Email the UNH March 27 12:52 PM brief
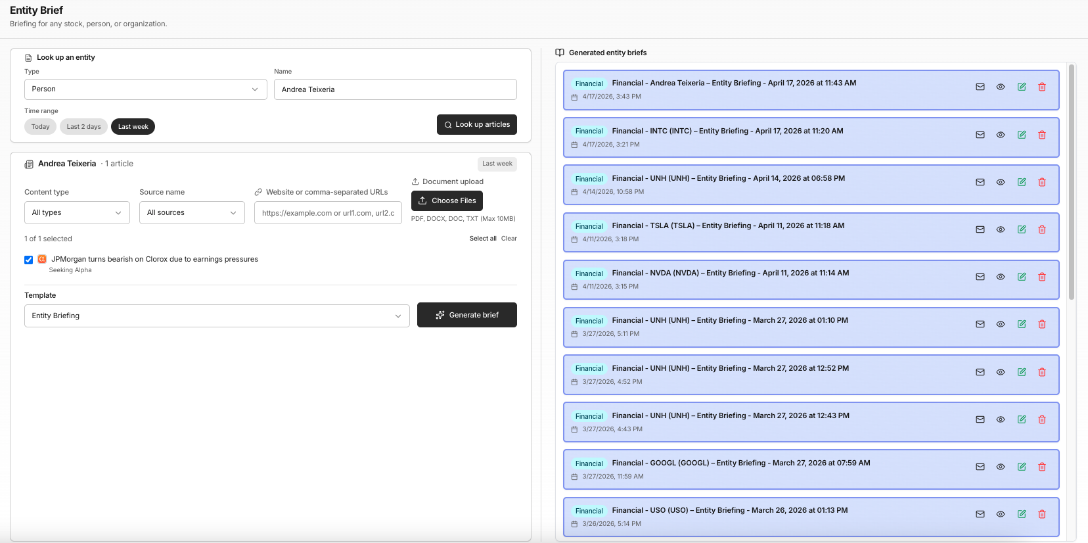Image resolution: width=1088 pixels, height=543 pixels. (980, 372)
